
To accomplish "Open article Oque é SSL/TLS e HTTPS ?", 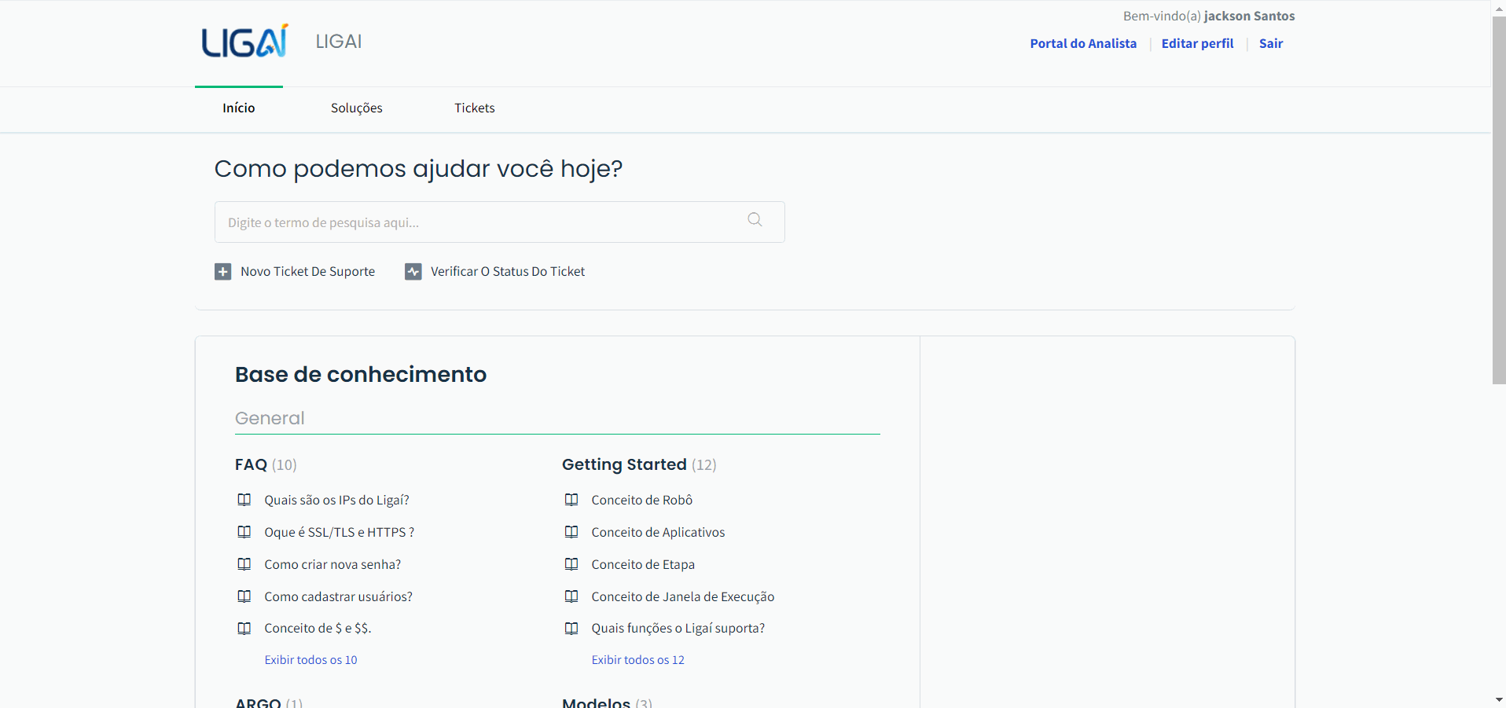I will click(x=340, y=532).
